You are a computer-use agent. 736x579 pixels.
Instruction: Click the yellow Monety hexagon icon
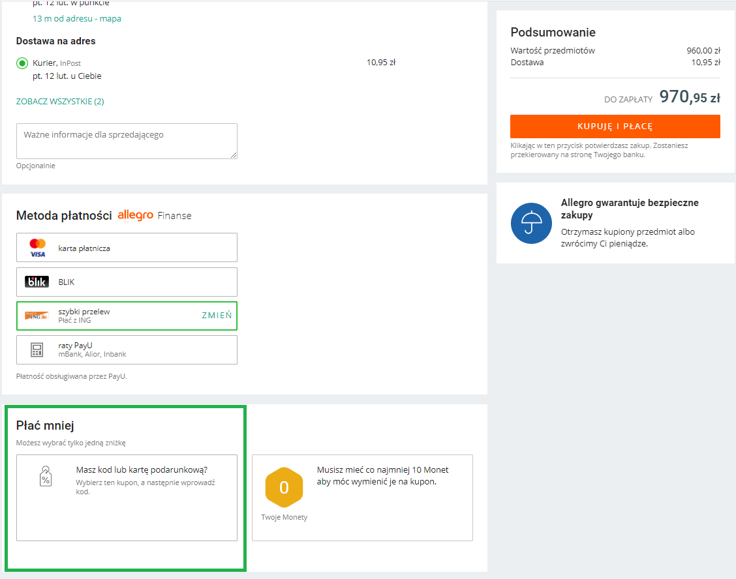pyautogui.click(x=284, y=487)
